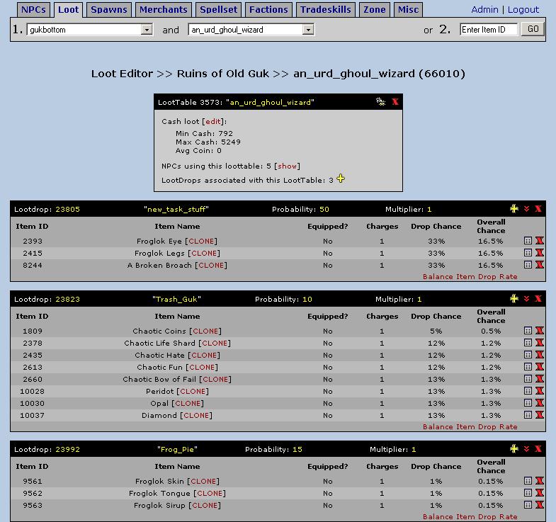Viewport: 556px width, 522px height.
Task: Focus the Enter Item ID field
Action: [x=488, y=30]
